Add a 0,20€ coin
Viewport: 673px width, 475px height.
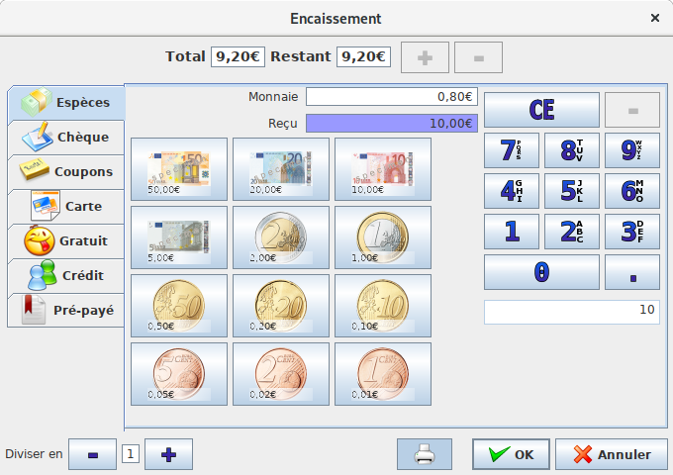pos(281,306)
